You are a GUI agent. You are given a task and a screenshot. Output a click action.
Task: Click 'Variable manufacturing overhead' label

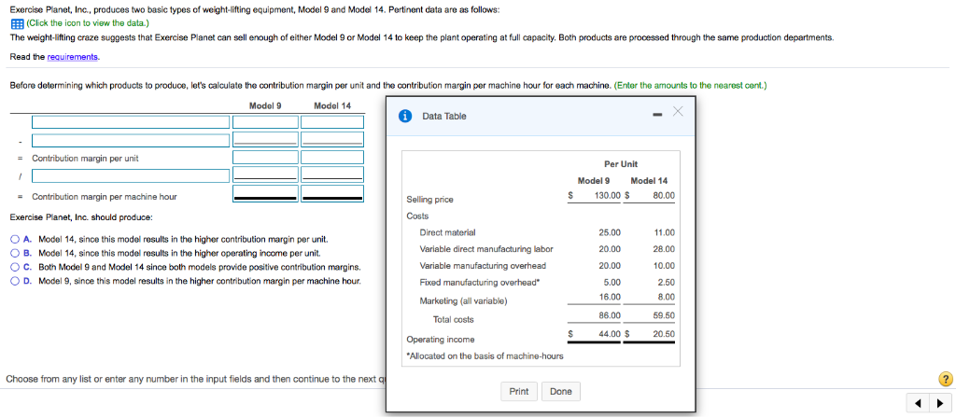click(x=483, y=266)
